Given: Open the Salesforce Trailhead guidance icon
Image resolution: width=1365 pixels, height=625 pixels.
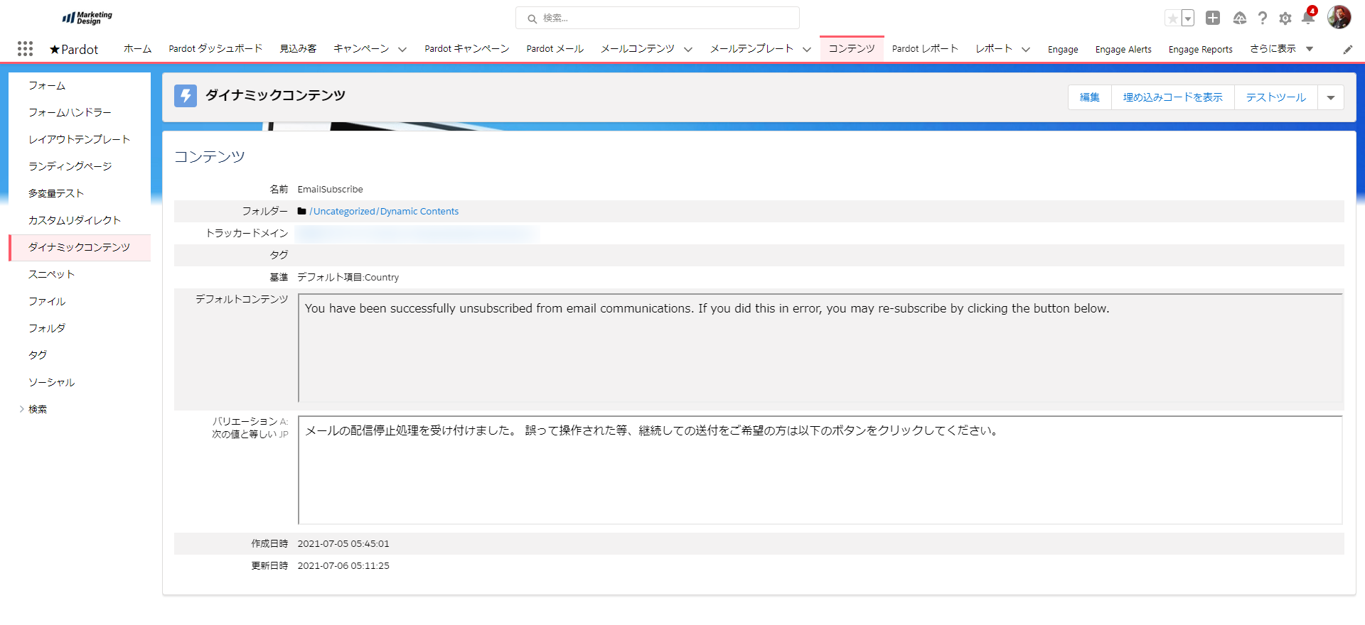Looking at the screenshot, I should click(x=1240, y=18).
